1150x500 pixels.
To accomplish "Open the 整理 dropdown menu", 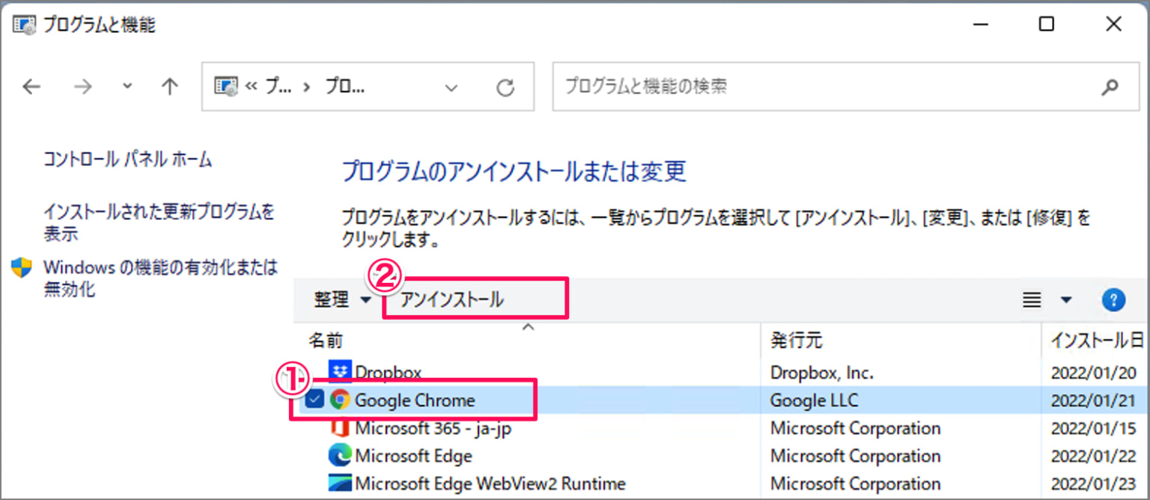I will point(342,300).
